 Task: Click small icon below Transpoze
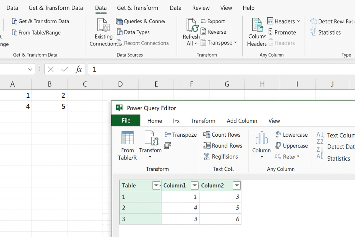[x=167, y=145]
